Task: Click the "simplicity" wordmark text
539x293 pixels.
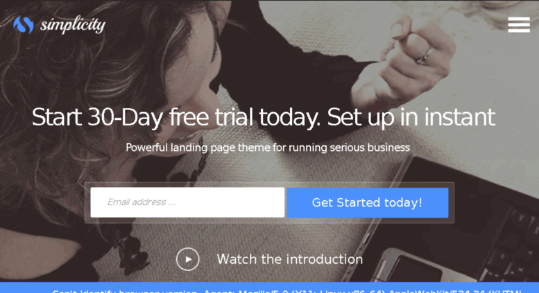Action: 73,25
